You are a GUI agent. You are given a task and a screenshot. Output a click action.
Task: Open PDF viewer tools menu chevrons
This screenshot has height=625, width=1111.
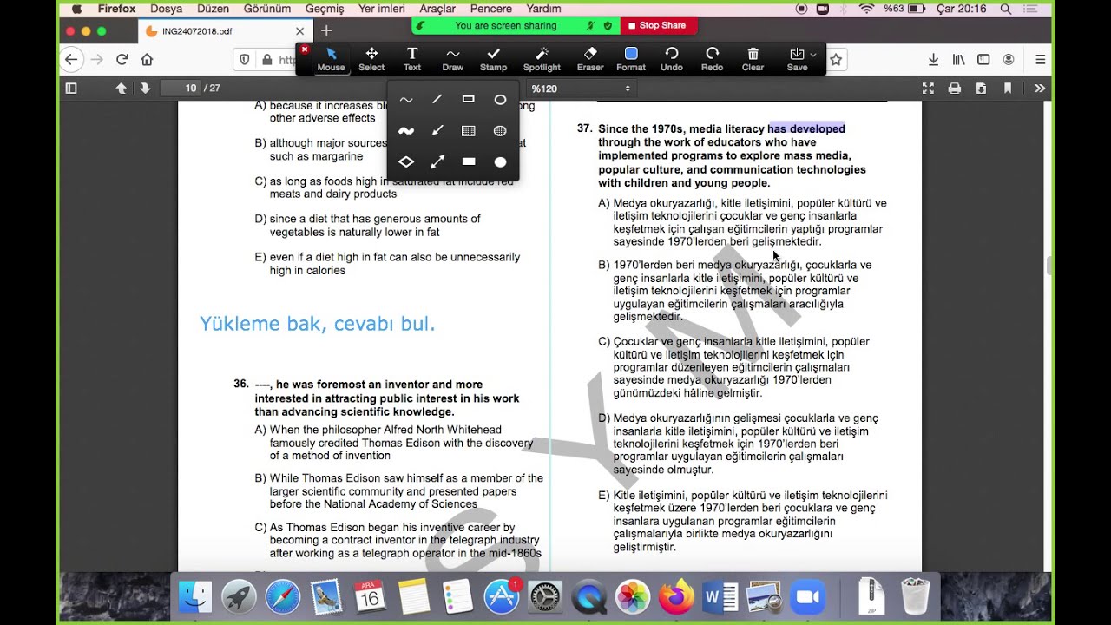coord(1040,89)
